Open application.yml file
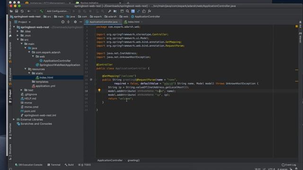This screenshot has height=170, width=303. [x=44, y=86]
